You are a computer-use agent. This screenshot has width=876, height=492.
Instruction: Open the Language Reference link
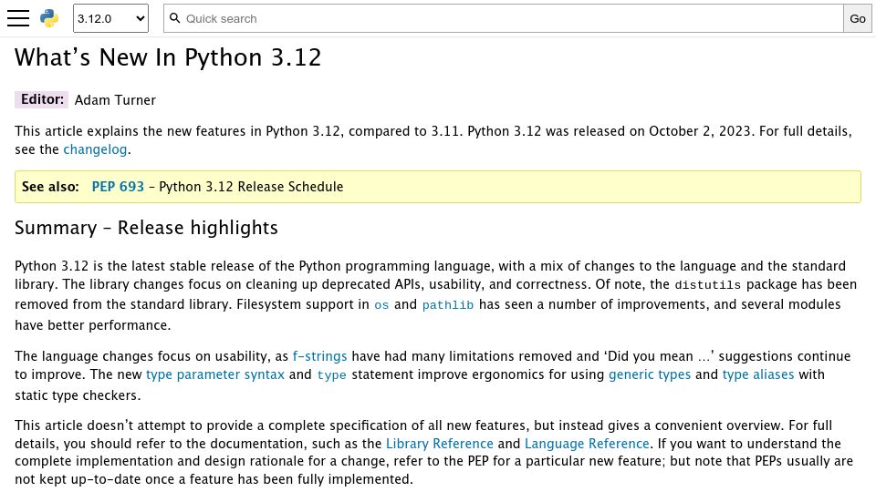(587, 444)
